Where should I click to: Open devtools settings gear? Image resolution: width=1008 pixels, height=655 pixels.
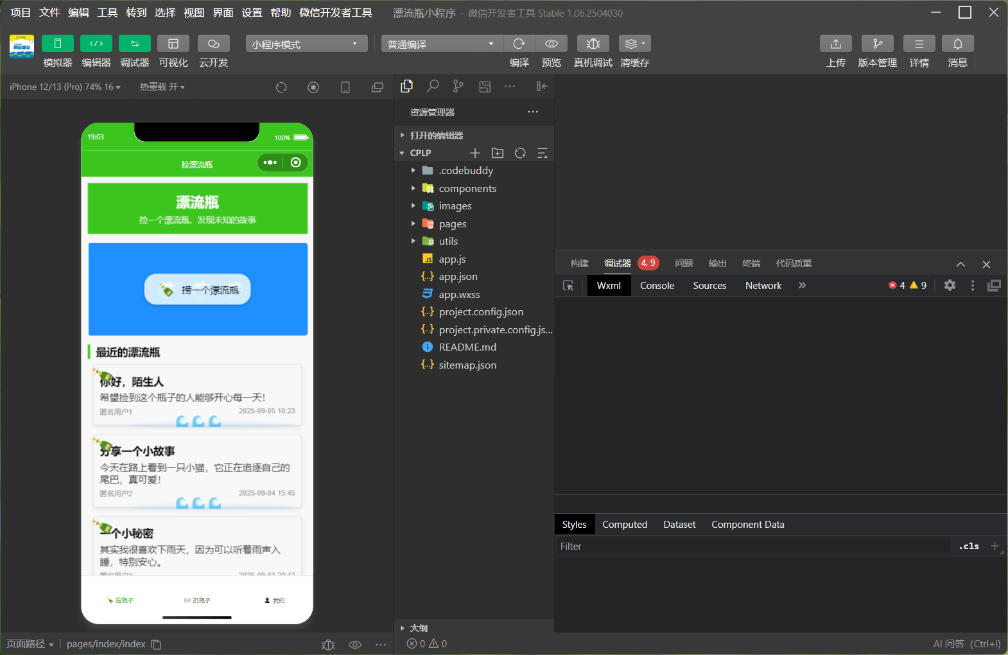[x=950, y=285]
